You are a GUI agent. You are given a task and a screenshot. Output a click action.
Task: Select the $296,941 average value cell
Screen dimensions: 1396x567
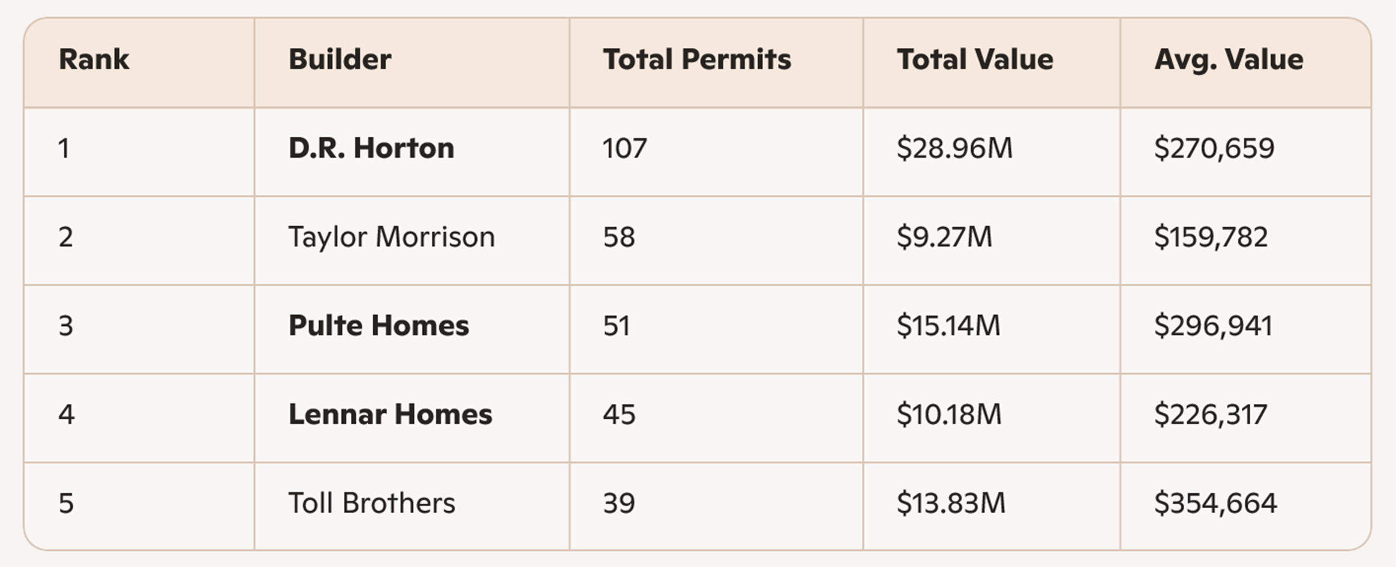(x=1213, y=326)
